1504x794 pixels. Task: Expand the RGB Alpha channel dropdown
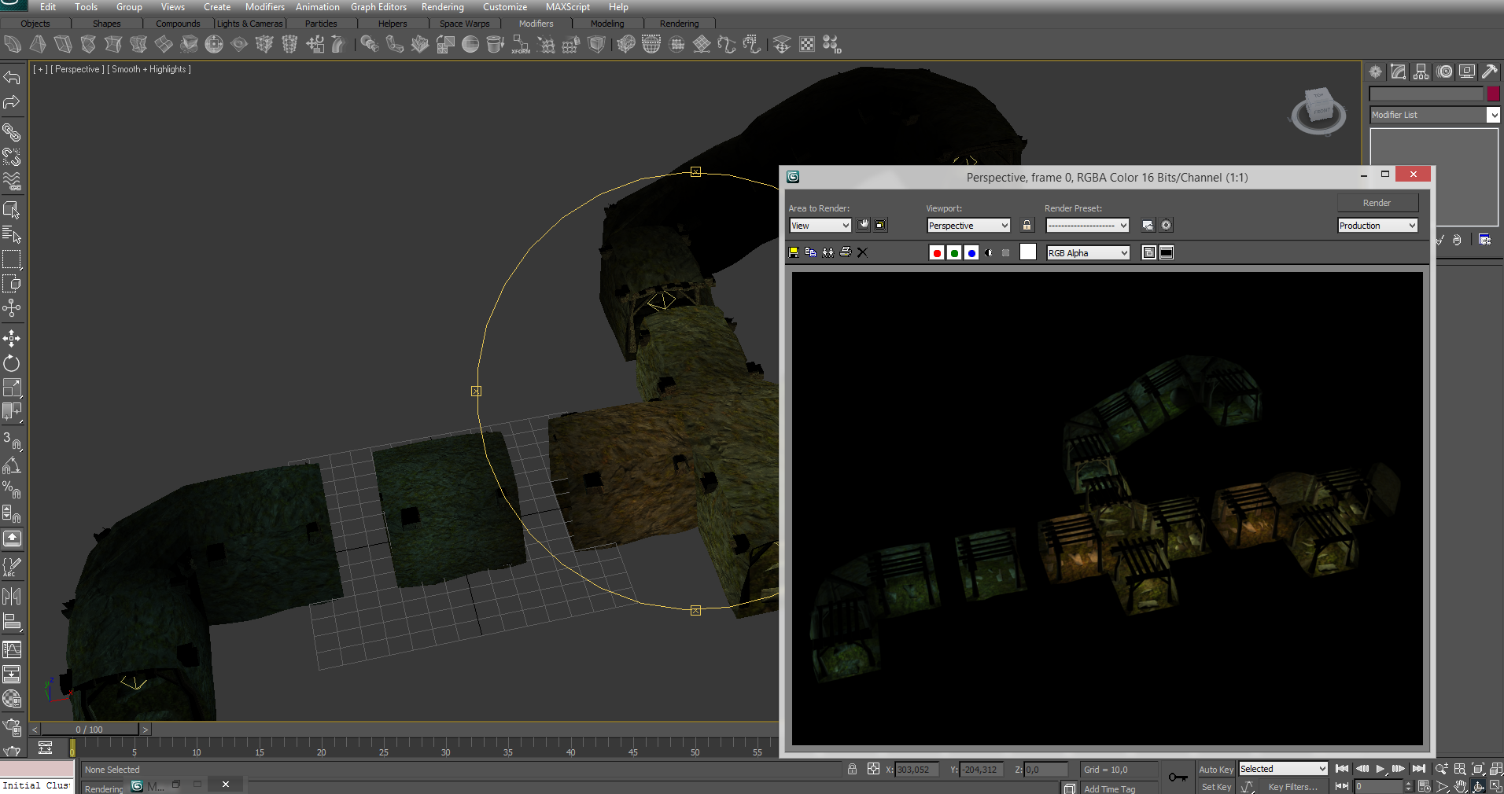click(x=1088, y=252)
